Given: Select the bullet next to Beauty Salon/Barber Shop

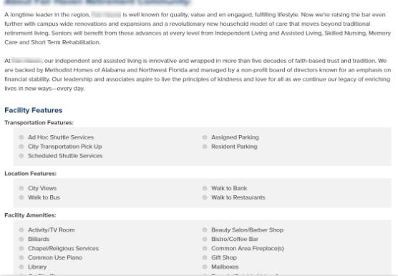Looking at the screenshot, I should click(205, 230).
